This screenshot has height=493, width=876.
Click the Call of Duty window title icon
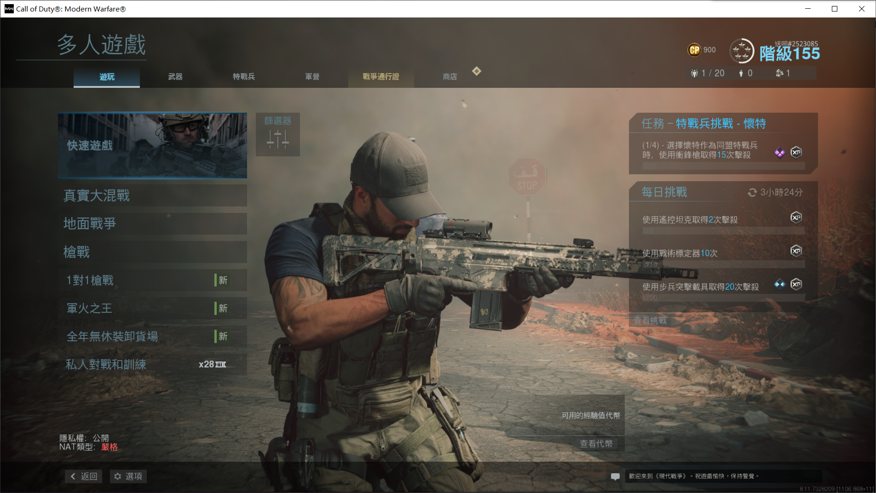(9, 9)
